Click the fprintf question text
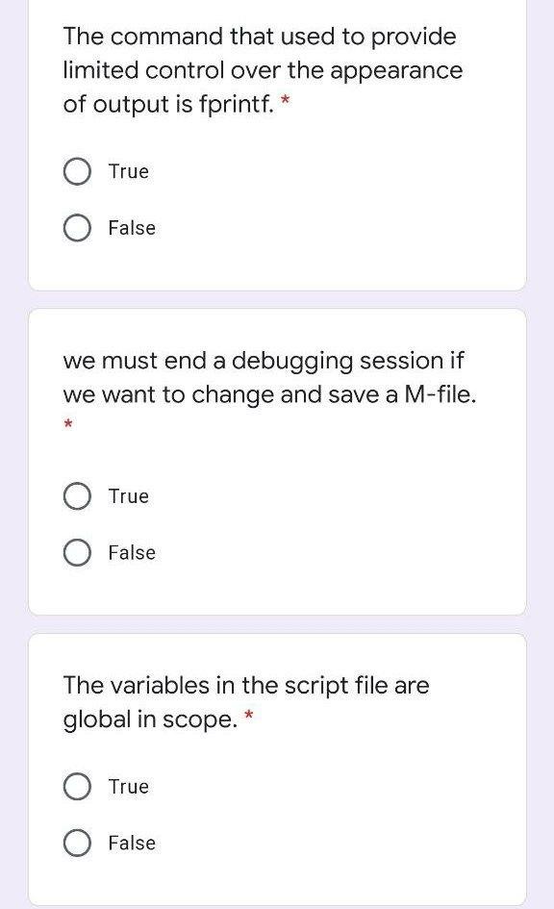Viewport: 554px width, 909px height. click(x=260, y=69)
